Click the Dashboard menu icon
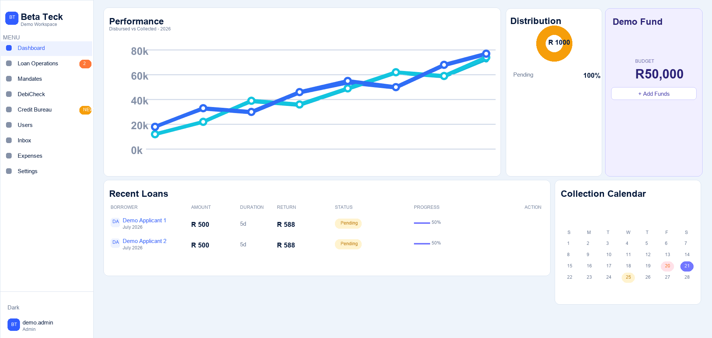The width and height of the screenshot is (712, 338). [9, 48]
